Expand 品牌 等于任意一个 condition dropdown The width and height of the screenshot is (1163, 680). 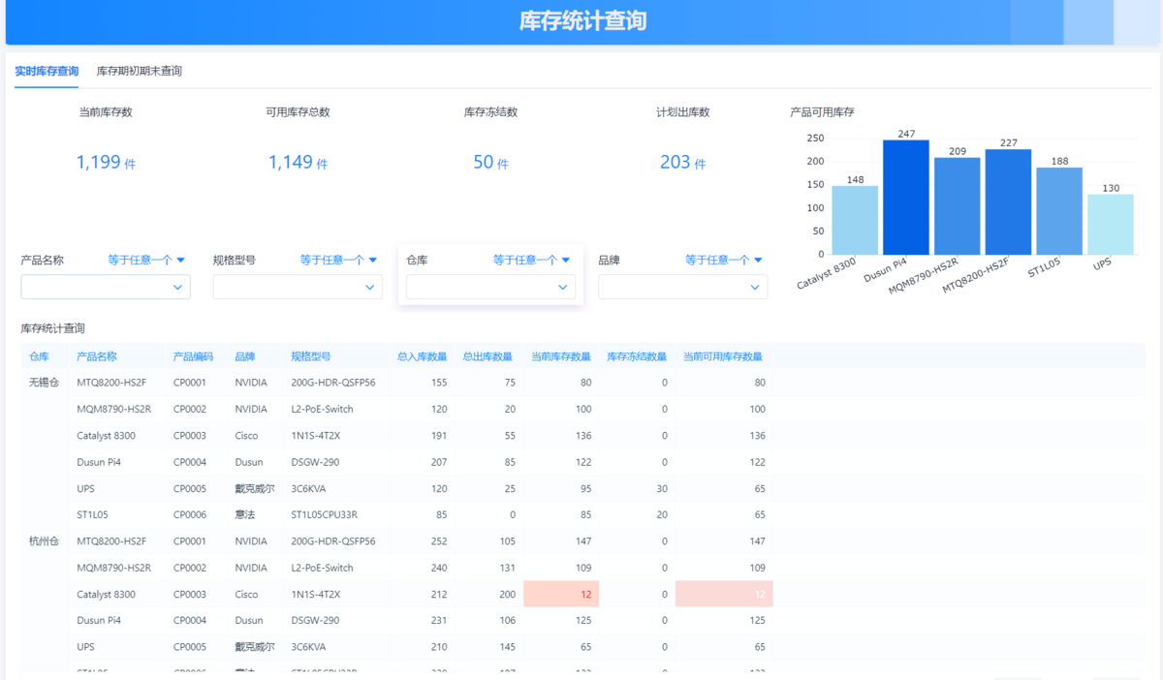click(x=723, y=260)
